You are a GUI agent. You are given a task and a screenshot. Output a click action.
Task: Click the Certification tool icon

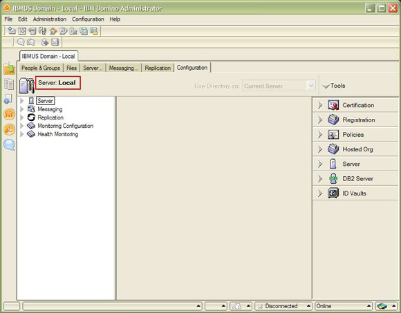click(x=333, y=105)
